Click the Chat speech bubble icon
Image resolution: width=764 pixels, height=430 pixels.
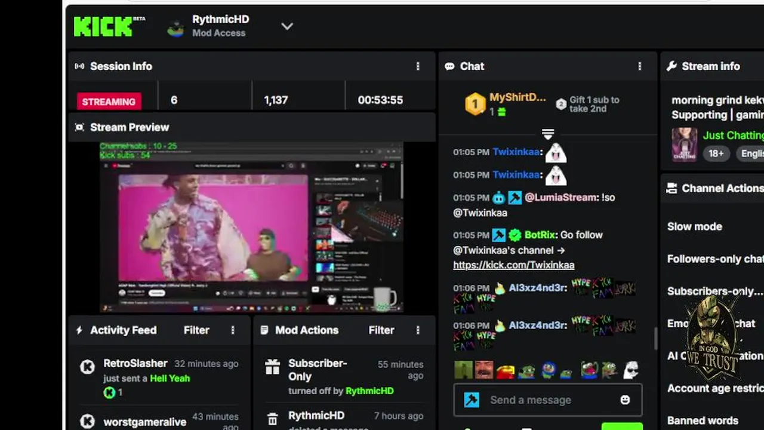(449, 66)
